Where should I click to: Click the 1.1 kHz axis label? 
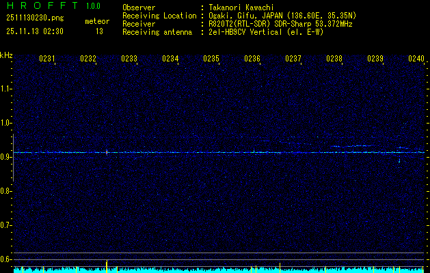5,89
